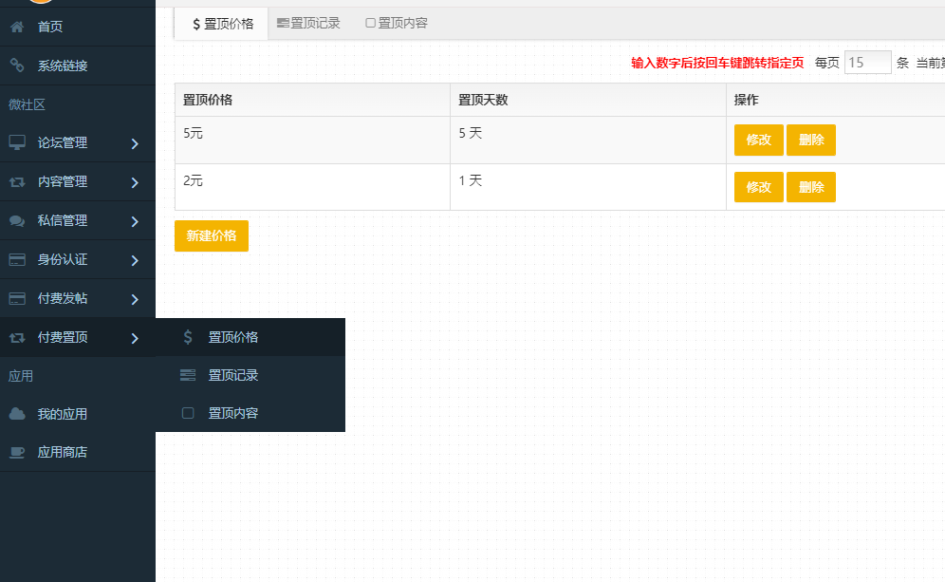Click the monitor icon beside 论坛管理

pos(17,142)
